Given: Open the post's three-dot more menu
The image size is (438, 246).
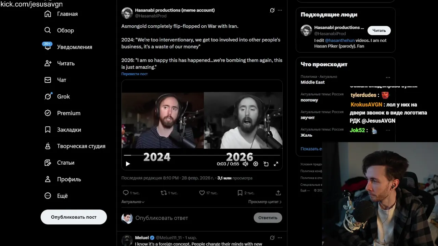Looking at the screenshot, I should [280, 10].
